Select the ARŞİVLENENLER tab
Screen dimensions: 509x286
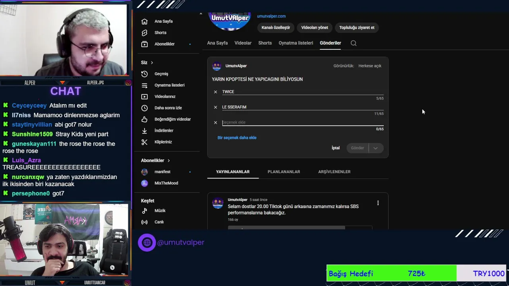pos(334,172)
